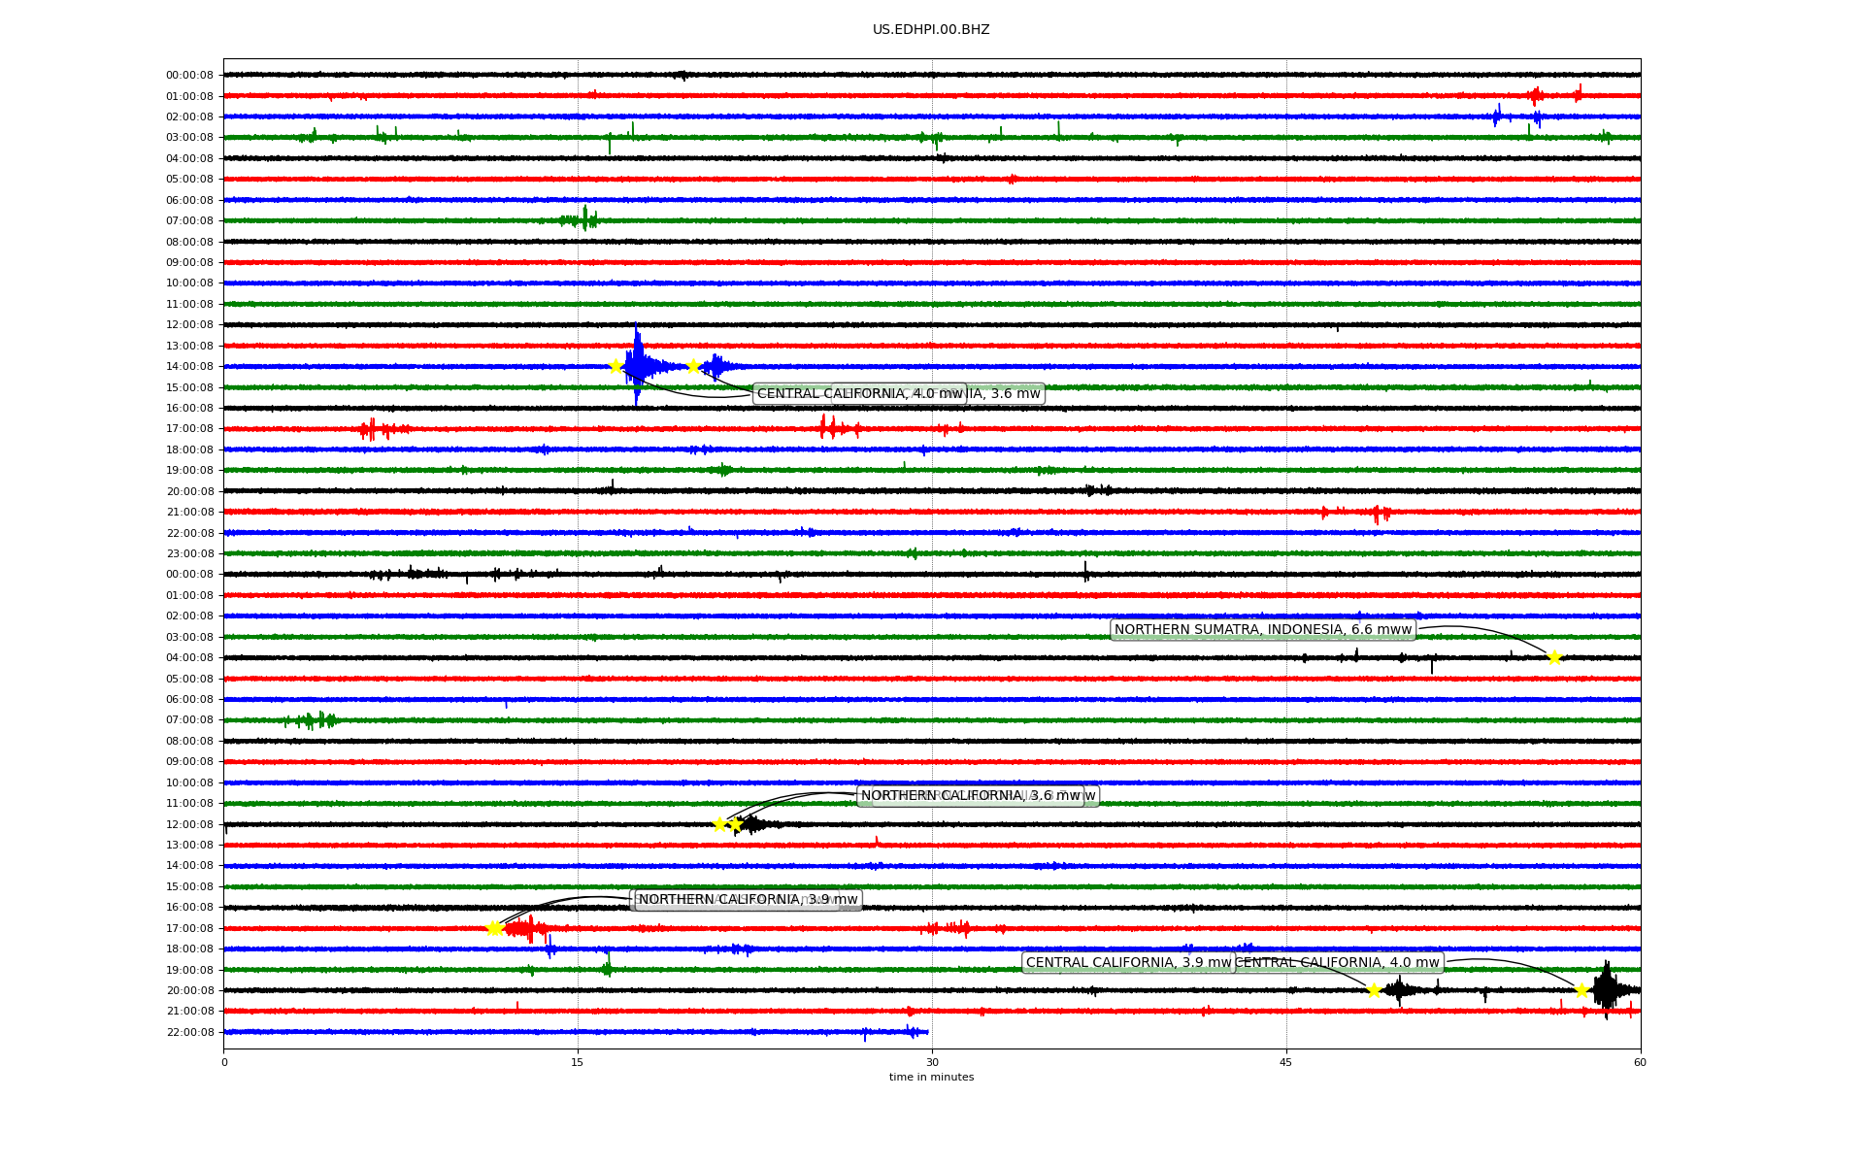Screen dimensions: 1864x1165
Task: Click the bottom Central California 4.0 mw label
Action: pyautogui.click(x=1338, y=963)
